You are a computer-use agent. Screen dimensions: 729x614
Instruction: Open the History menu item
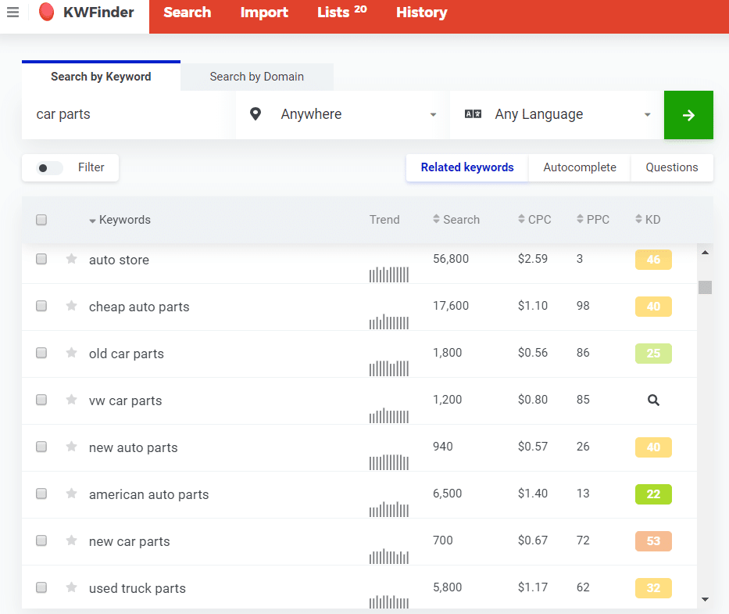(421, 13)
